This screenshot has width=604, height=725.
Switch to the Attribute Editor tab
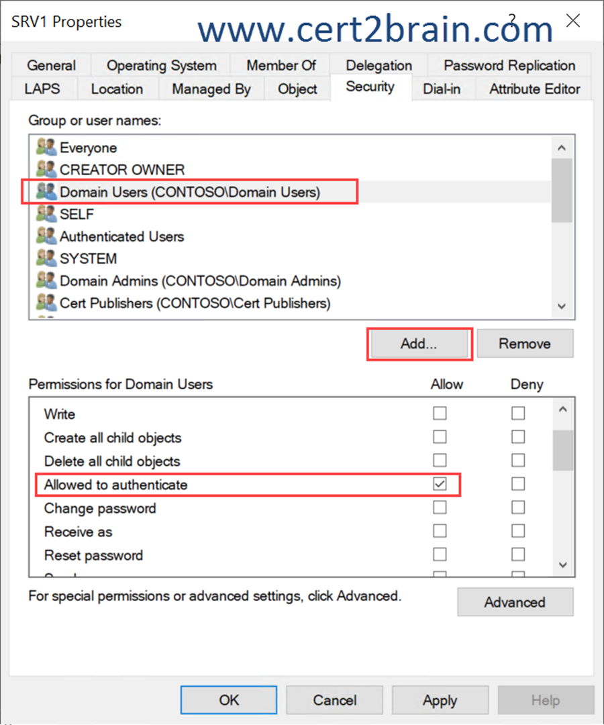click(x=534, y=89)
